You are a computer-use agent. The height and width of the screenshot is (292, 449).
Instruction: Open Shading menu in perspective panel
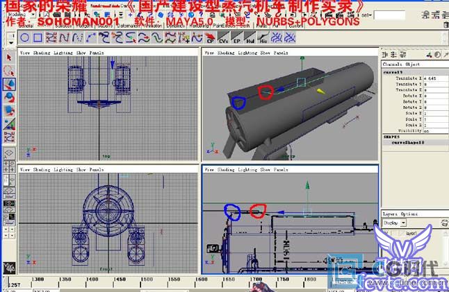click(x=226, y=53)
